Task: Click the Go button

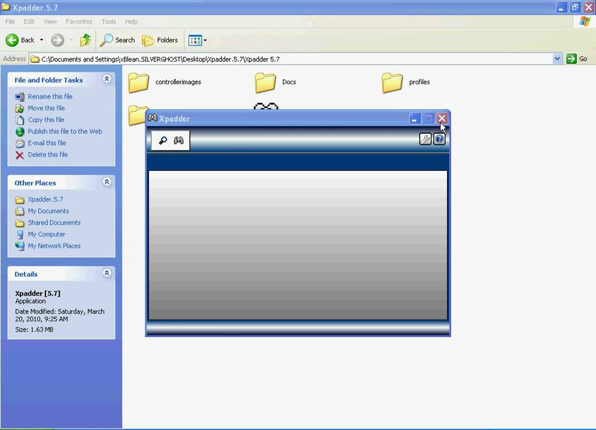Action: point(577,59)
